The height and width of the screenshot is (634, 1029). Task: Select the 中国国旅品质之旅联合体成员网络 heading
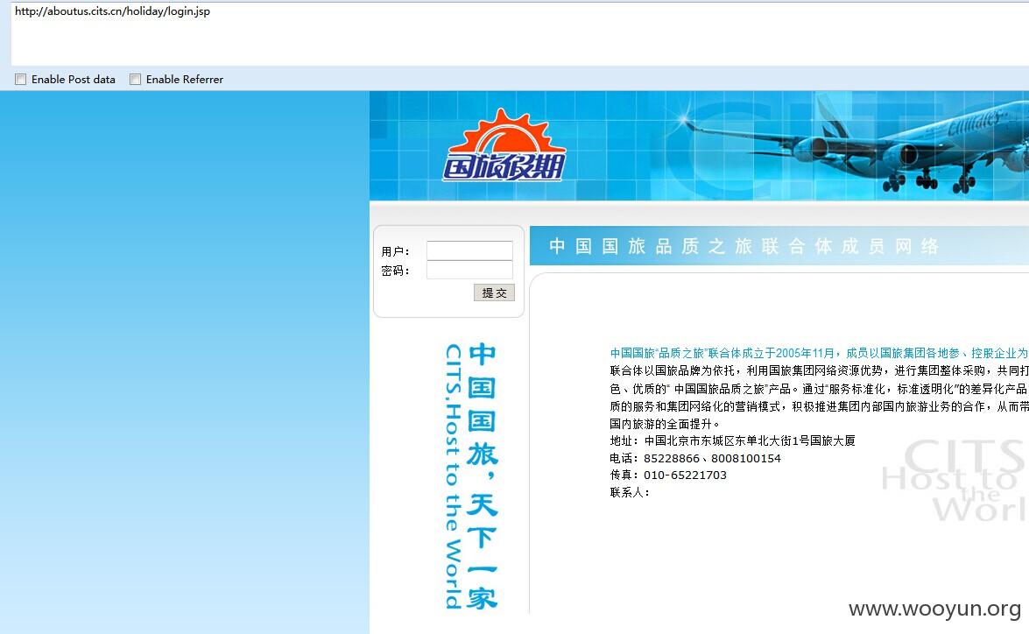point(744,246)
